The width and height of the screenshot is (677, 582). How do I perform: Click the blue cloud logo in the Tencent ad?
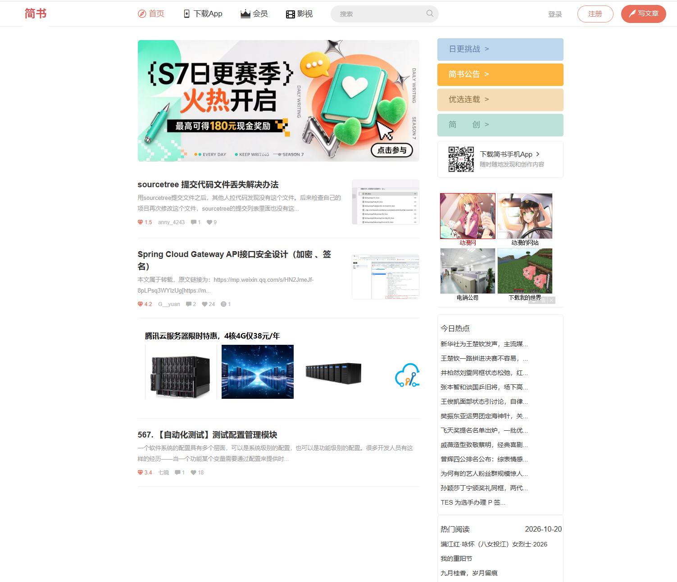point(407,375)
